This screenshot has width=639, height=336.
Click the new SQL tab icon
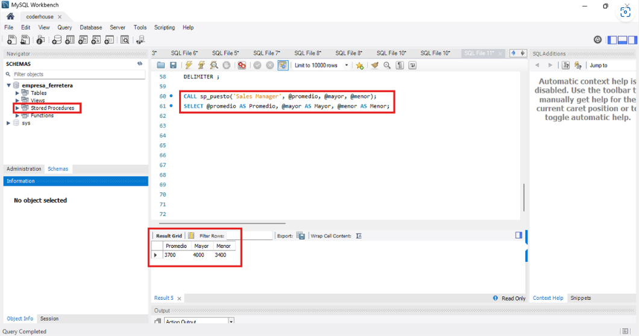pos(12,40)
